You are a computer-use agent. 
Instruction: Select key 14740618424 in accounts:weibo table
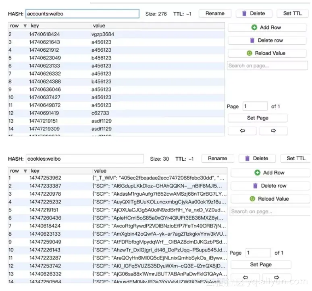point(44,34)
